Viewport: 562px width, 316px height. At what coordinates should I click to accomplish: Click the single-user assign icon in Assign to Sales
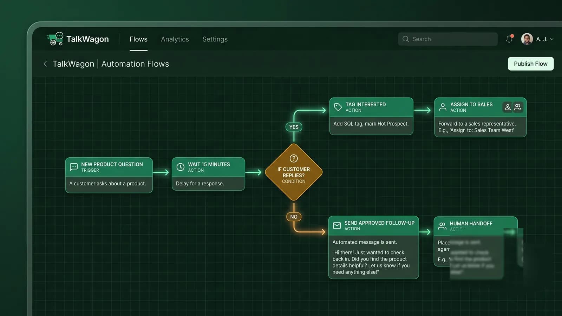click(508, 107)
